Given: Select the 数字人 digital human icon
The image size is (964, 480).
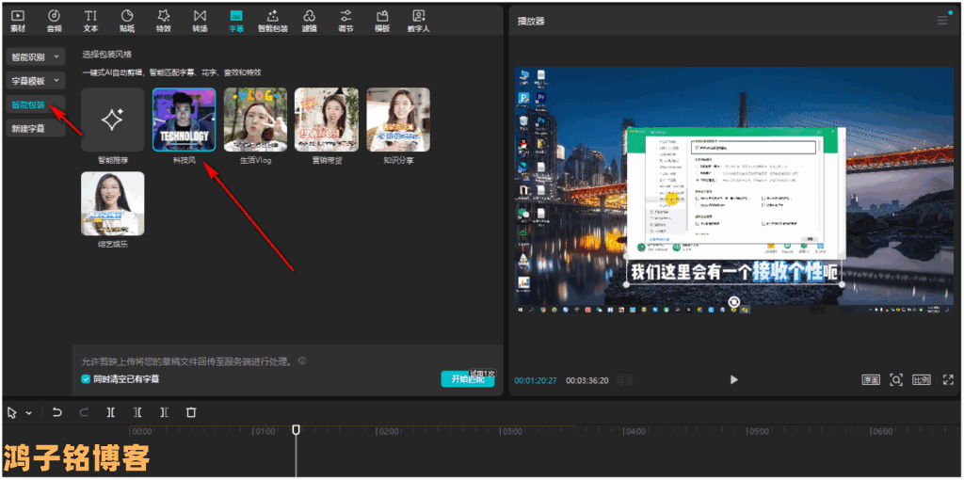Looking at the screenshot, I should (x=418, y=20).
